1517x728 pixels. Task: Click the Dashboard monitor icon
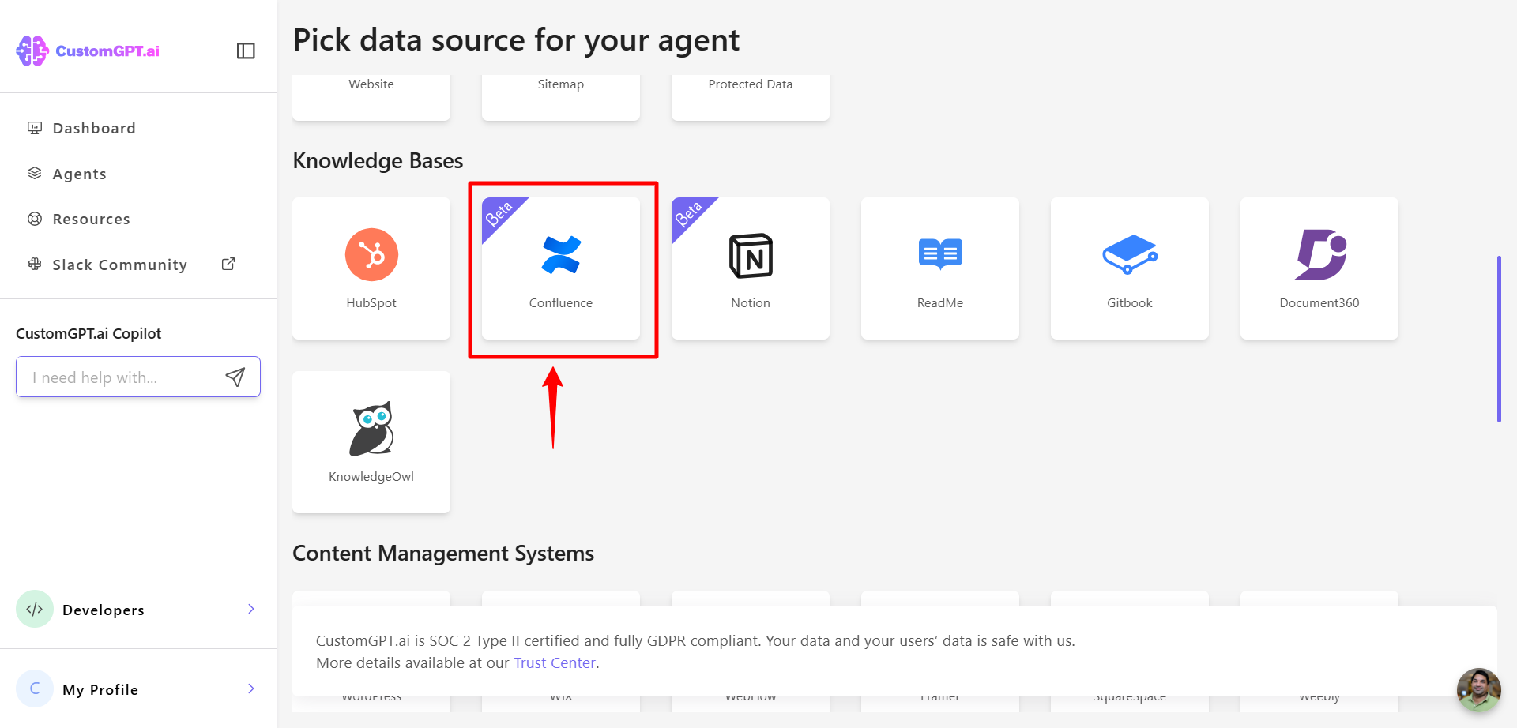tap(35, 128)
